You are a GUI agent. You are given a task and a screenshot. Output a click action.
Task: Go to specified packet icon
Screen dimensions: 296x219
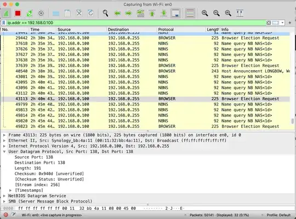[x=140, y=13]
